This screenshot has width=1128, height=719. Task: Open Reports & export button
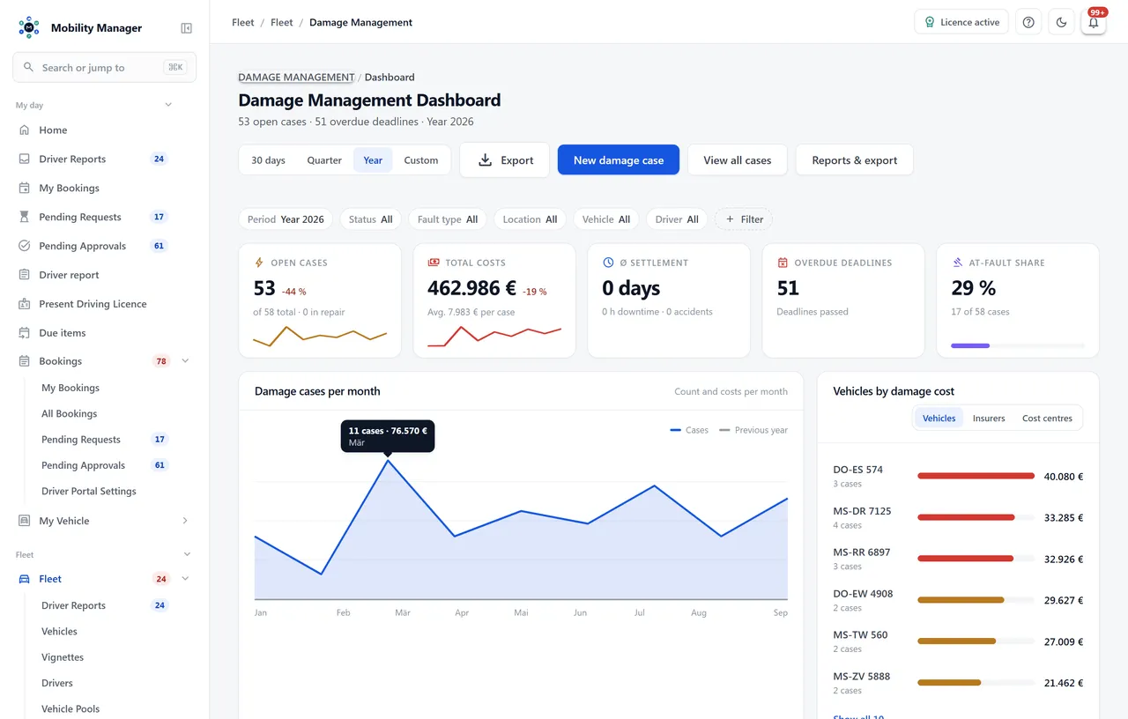coord(855,160)
